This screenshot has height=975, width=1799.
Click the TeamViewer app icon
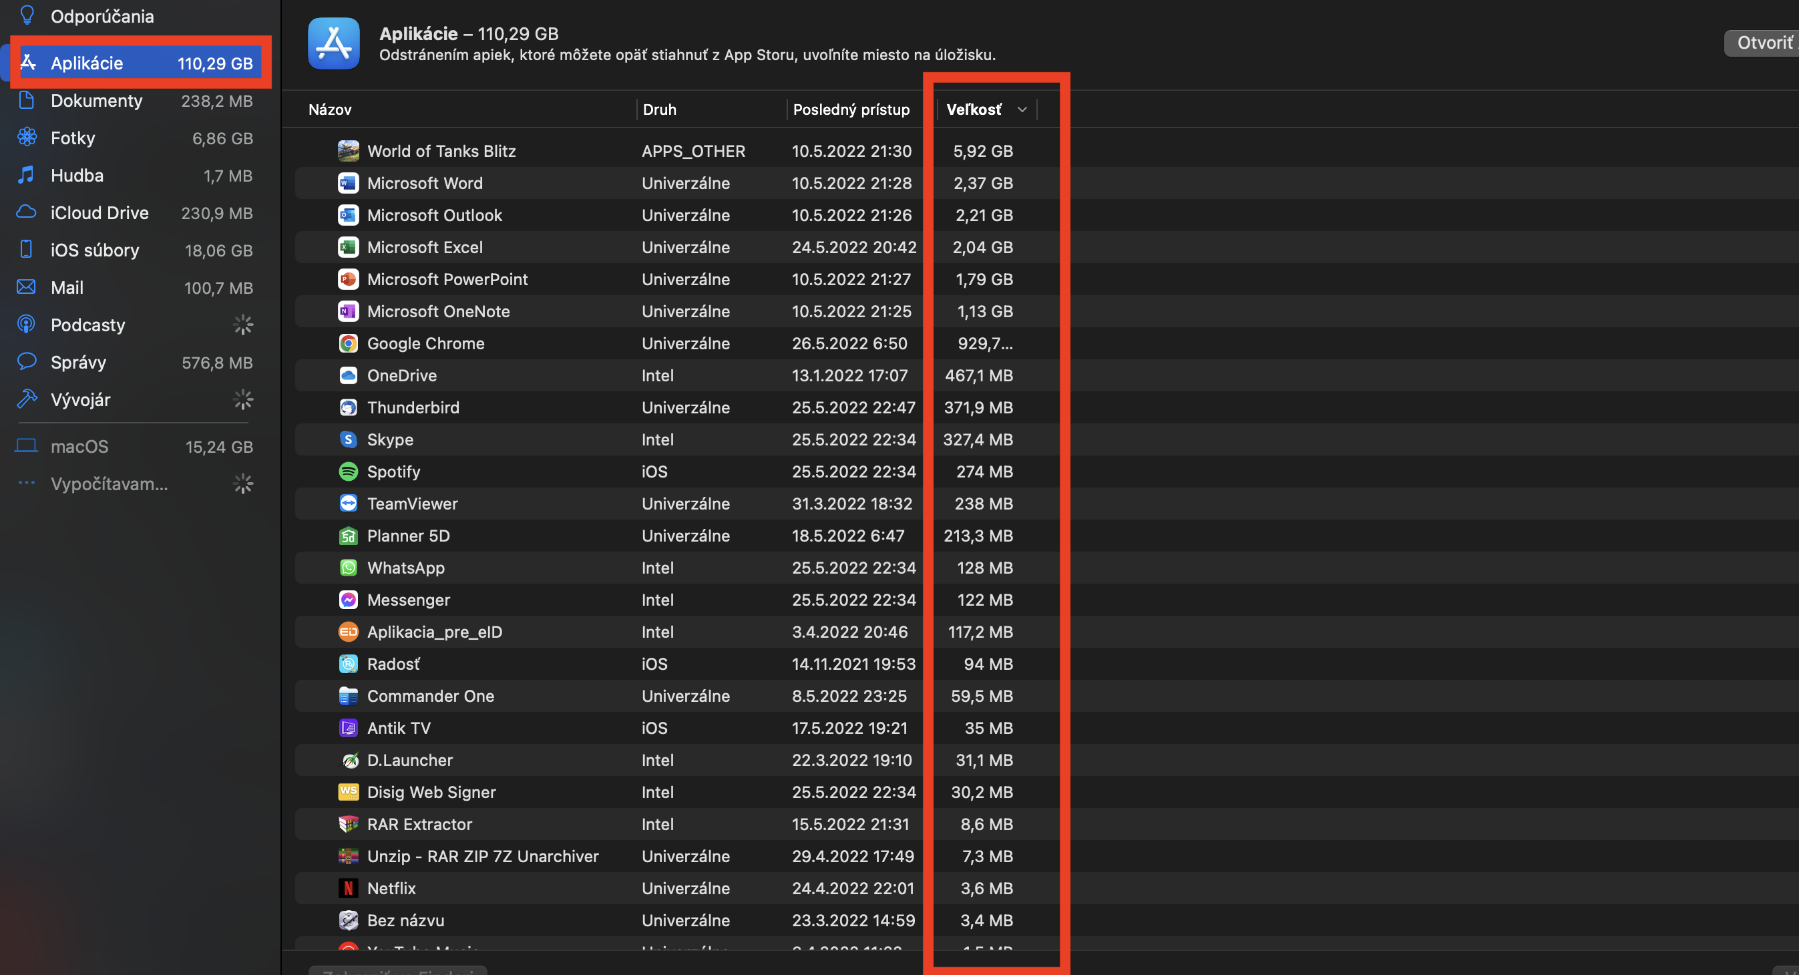click(x=348, y=504)
